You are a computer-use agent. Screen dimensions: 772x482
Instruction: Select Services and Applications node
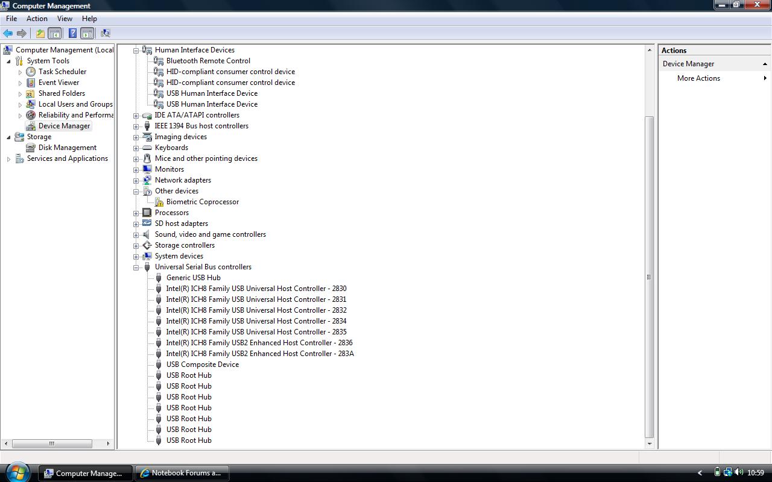[67, 158]
